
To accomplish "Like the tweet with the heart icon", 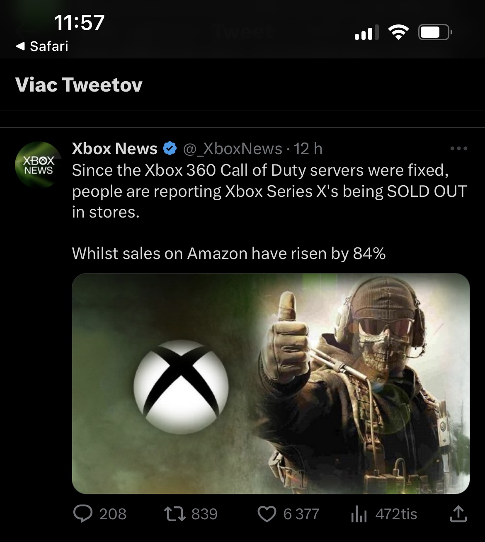I will 267,514.
